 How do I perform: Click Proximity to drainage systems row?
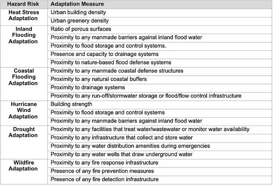[x=160, y=88]
